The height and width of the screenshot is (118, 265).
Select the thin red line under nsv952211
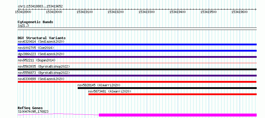pyautogui.click(x=137, y=63)
